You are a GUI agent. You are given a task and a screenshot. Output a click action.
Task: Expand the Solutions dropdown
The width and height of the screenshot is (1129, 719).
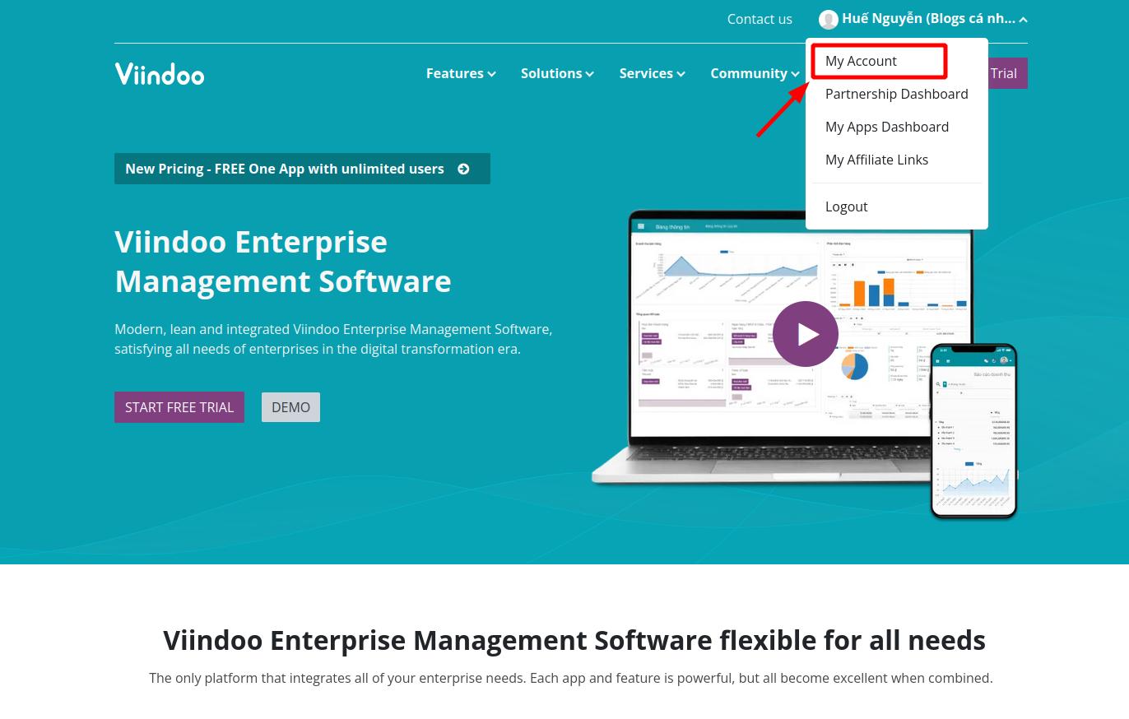point(557,73)
